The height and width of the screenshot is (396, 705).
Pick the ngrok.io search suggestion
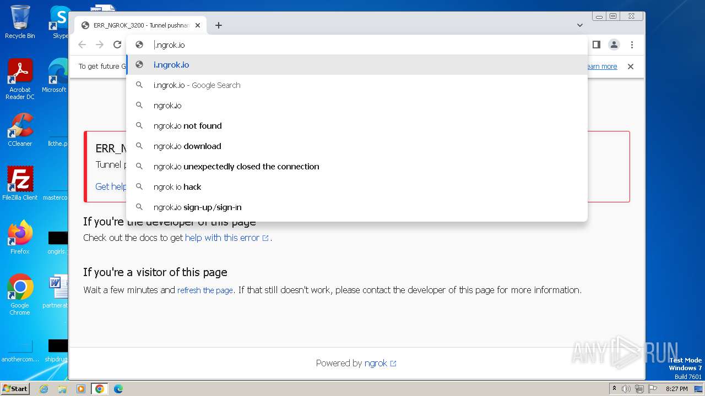point(357,106)
